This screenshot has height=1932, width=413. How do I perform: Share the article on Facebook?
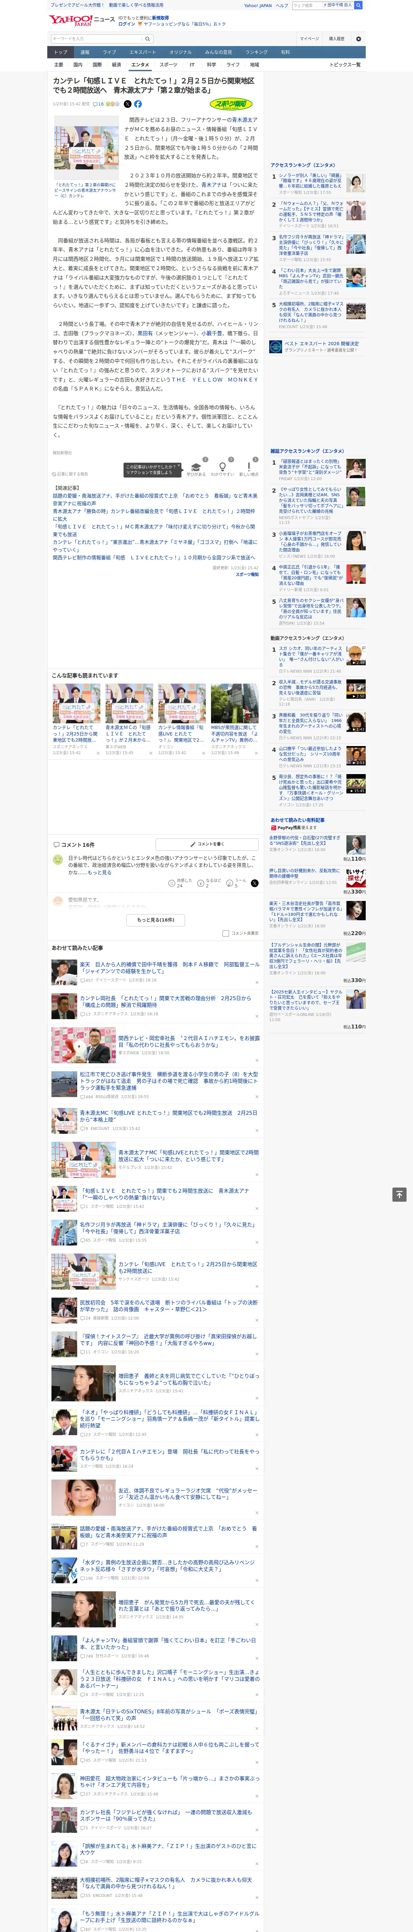pos(138,104)
